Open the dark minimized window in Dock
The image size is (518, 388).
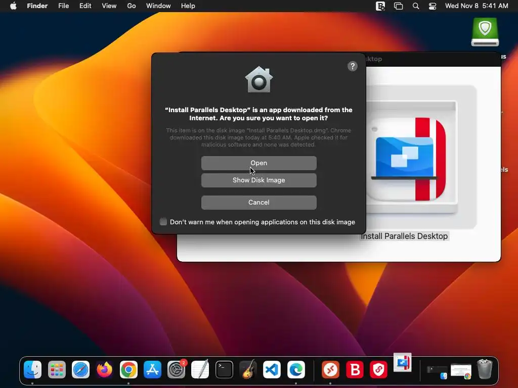click(437, 372)
